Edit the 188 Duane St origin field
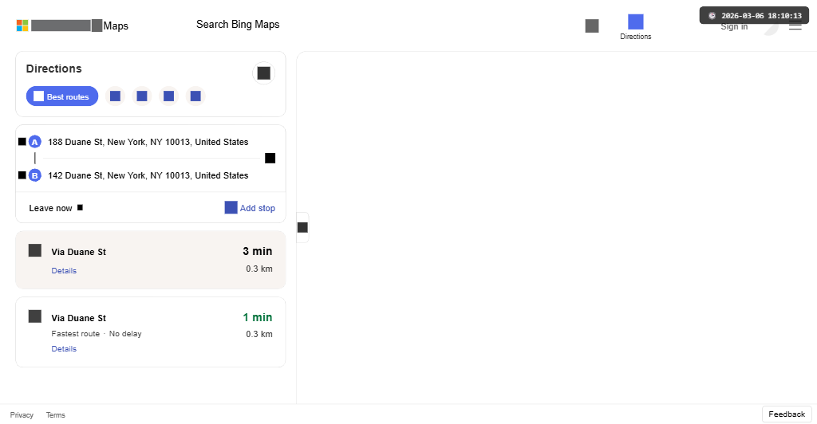The height and width of the screenshot is (424, 817). coord(148,142)
